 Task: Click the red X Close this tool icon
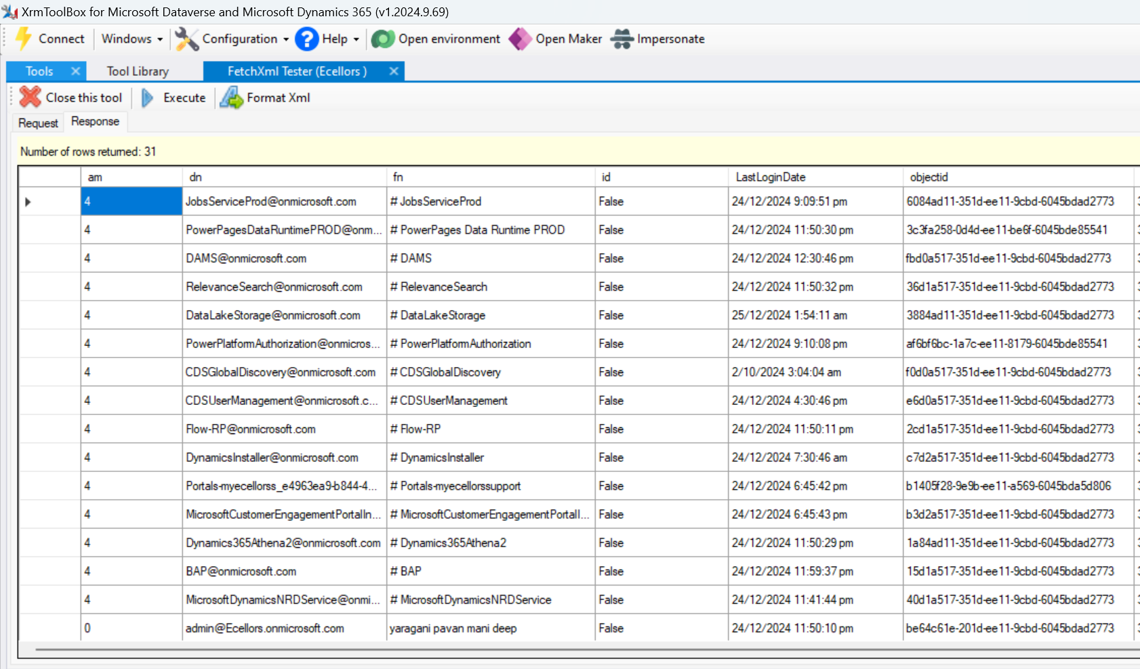[x=30, y=98]
